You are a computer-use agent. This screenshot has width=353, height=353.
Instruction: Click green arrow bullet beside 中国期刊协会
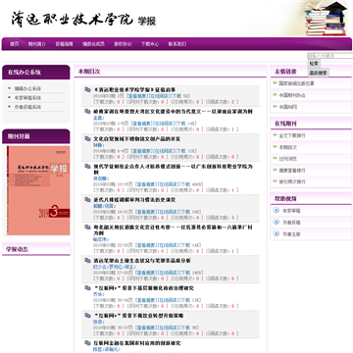point(275,95)
